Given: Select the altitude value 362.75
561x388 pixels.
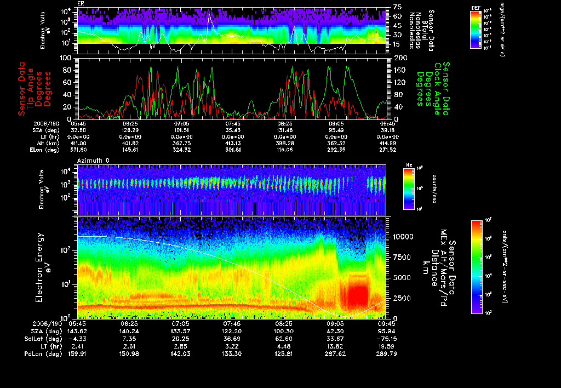Looking at the screenshot, I should (x=181, y=144).
